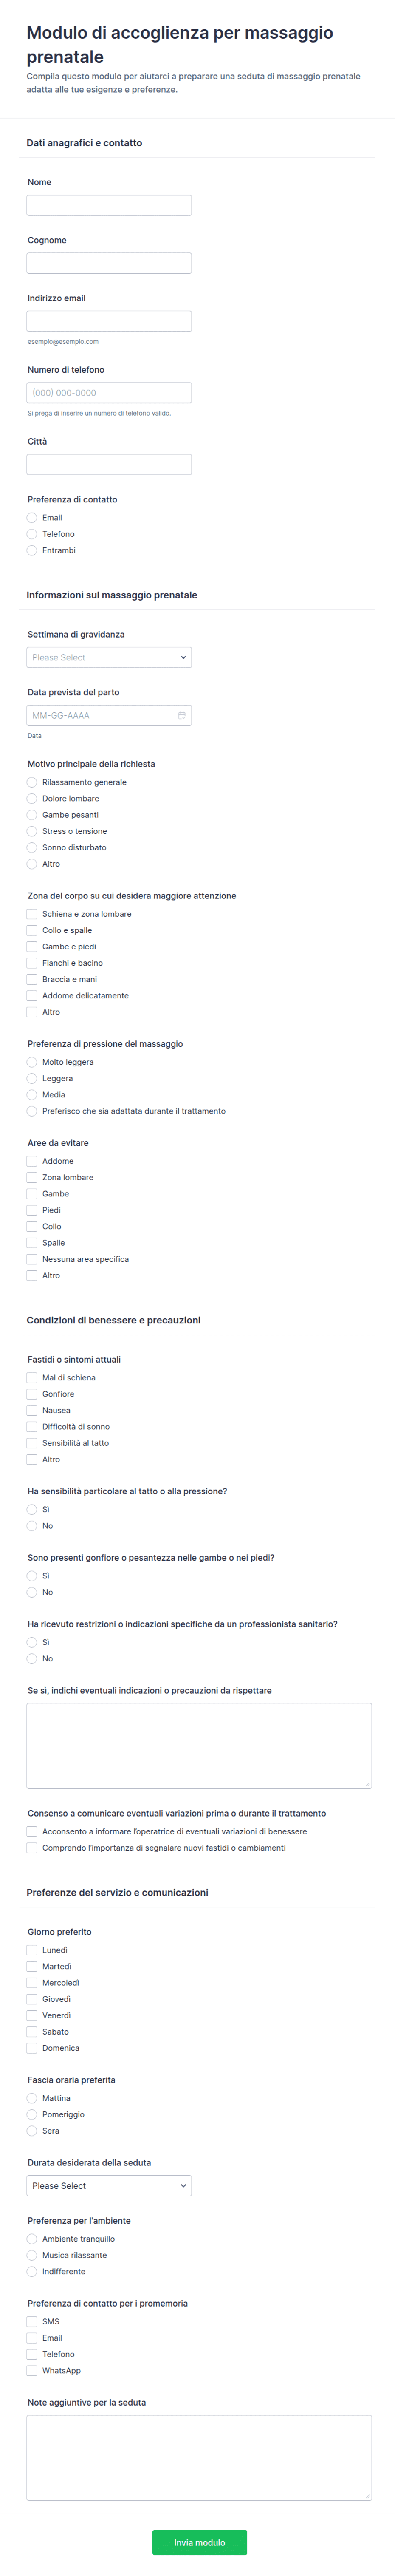Screen dimensions: 395x2576
Task: Tick Acconsento a informare l'operatrice checkbox
Action: coord(32,1832)
